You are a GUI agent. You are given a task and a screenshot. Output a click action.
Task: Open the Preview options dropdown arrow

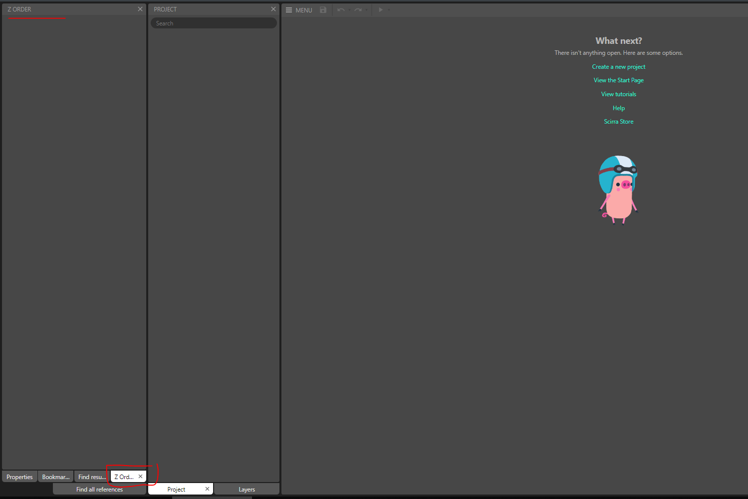pos(388,9)
